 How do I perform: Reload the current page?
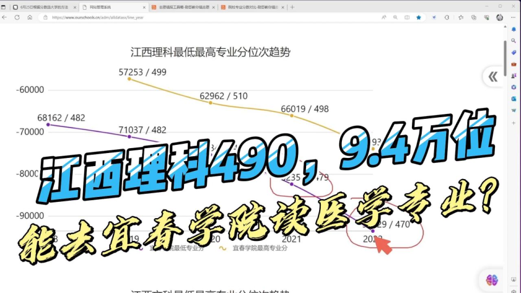tap(17, 17)
